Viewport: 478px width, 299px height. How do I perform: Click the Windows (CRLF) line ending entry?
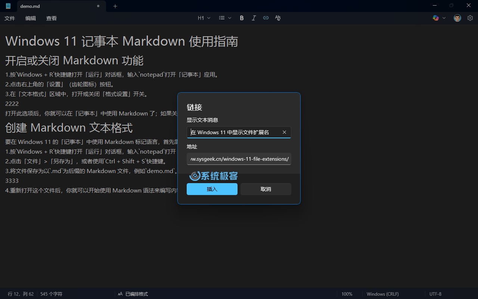point(382,294)
